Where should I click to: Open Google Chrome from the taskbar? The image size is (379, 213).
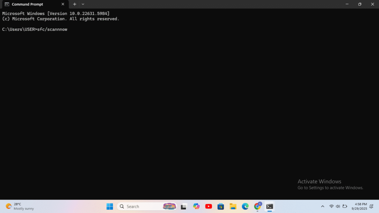tap(257, 206)
